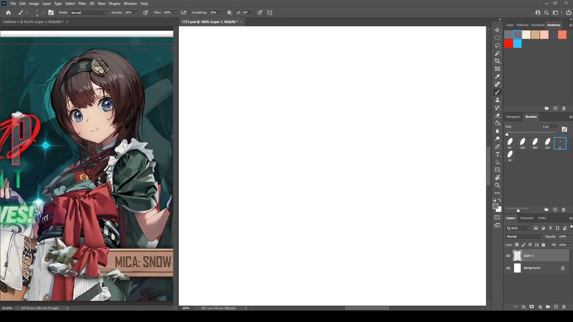
Task: Select the Eraser tool
Action: coord(497,115)
